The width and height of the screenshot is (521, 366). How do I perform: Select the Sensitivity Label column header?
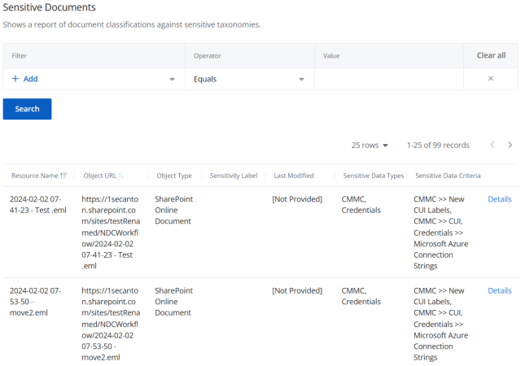pyautogui.click(x=234, y=176)
